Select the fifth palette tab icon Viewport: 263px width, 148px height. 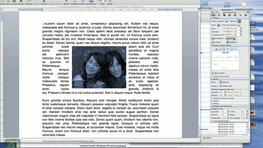(x=235, y=15)
